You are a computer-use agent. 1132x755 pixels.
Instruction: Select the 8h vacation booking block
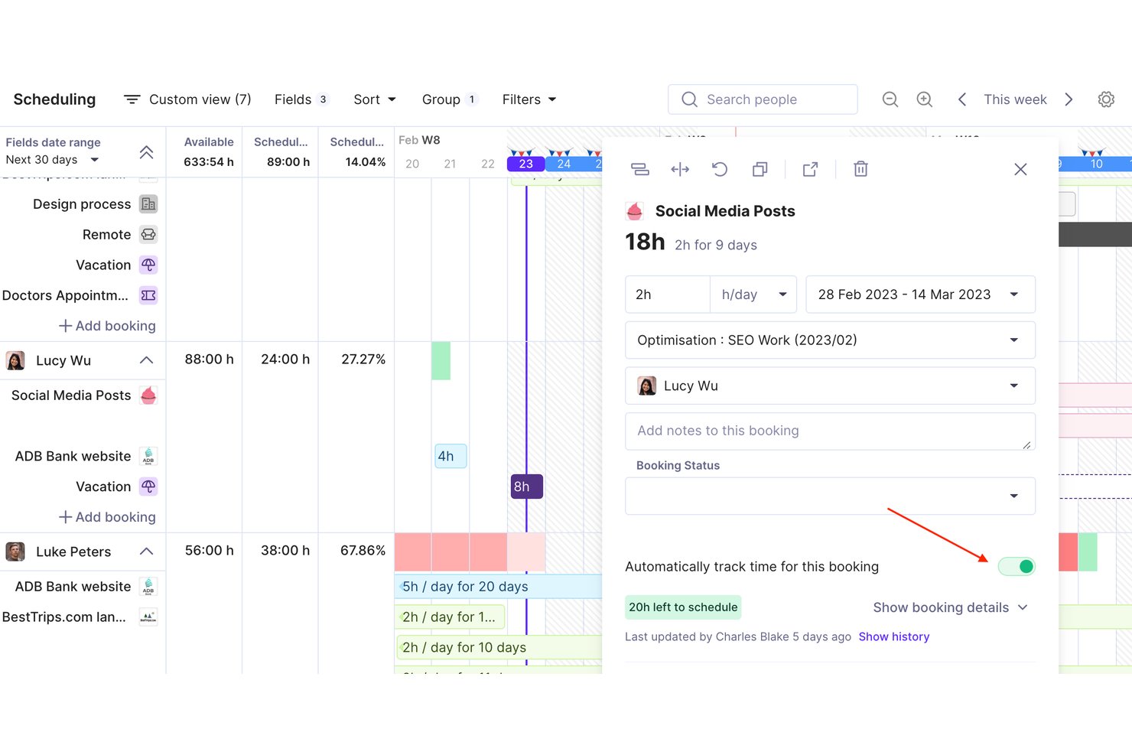coord(526,487)
